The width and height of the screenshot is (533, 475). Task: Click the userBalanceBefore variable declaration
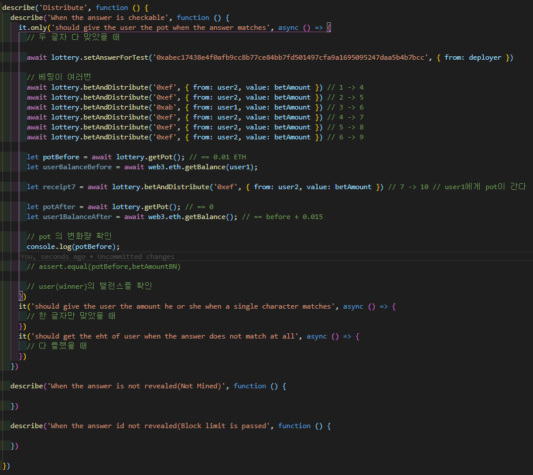tap(77, 167)
